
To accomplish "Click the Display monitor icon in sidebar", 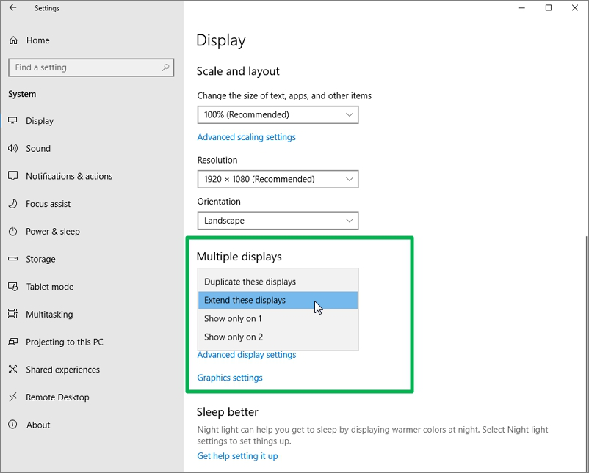I will click(12, 121).
